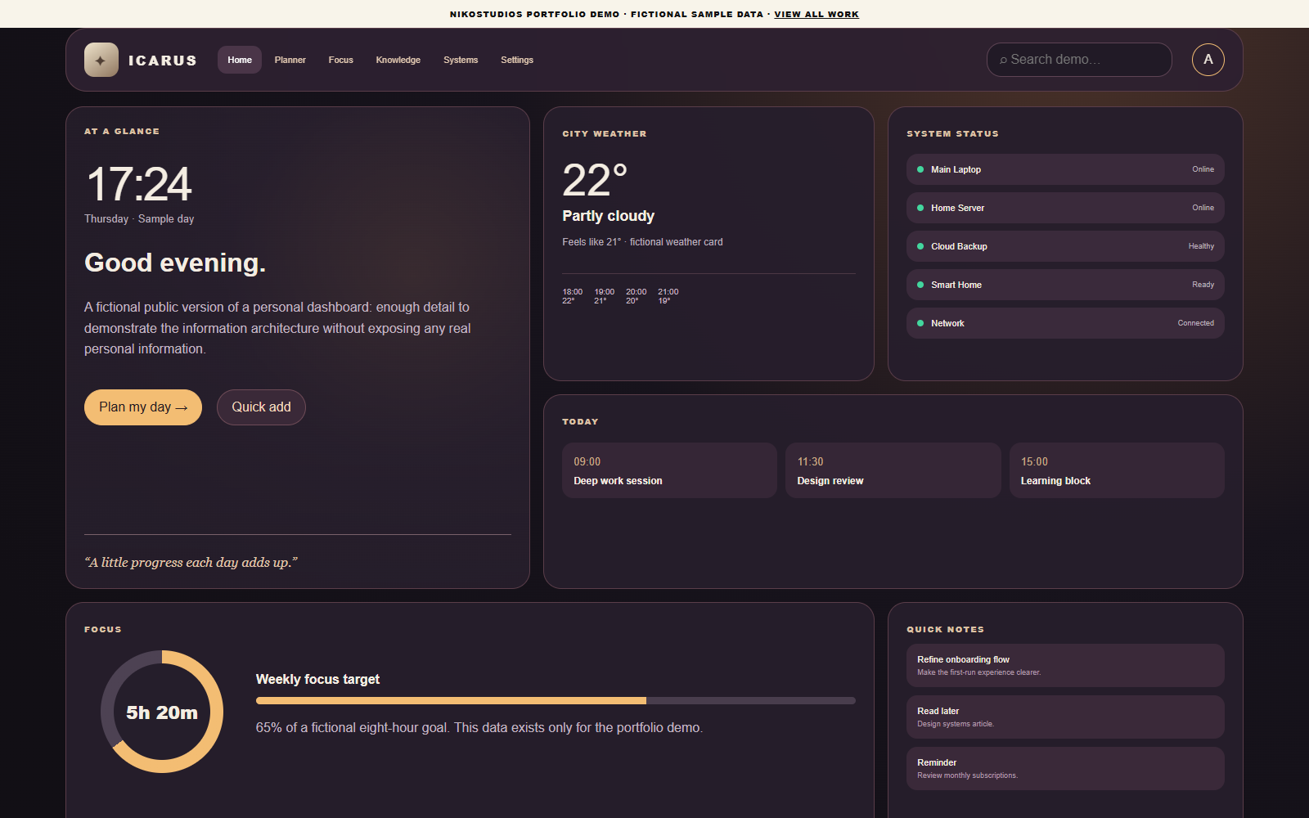Image resolution: width=1309 pixels, height=818 pixels.
Task: Open the 15:00 Learning block card
Action: point(1117,470)
